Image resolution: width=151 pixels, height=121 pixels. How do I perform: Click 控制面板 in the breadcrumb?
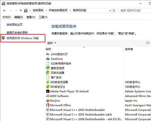click(x=38, y=10)
